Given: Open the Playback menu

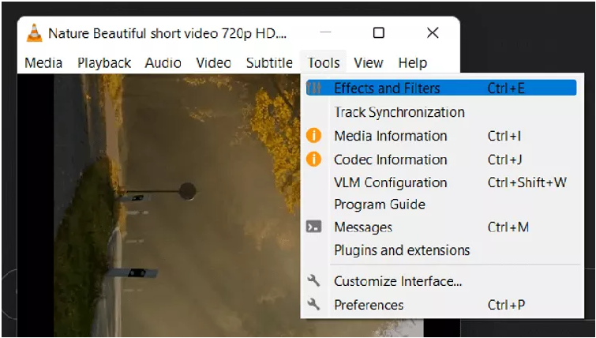Looking at the screenshot, I should 104,62.
